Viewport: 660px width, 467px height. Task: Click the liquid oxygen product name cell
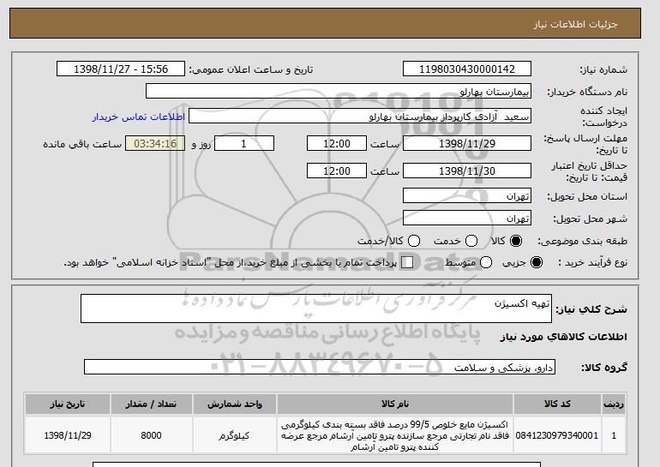[395, 435]
